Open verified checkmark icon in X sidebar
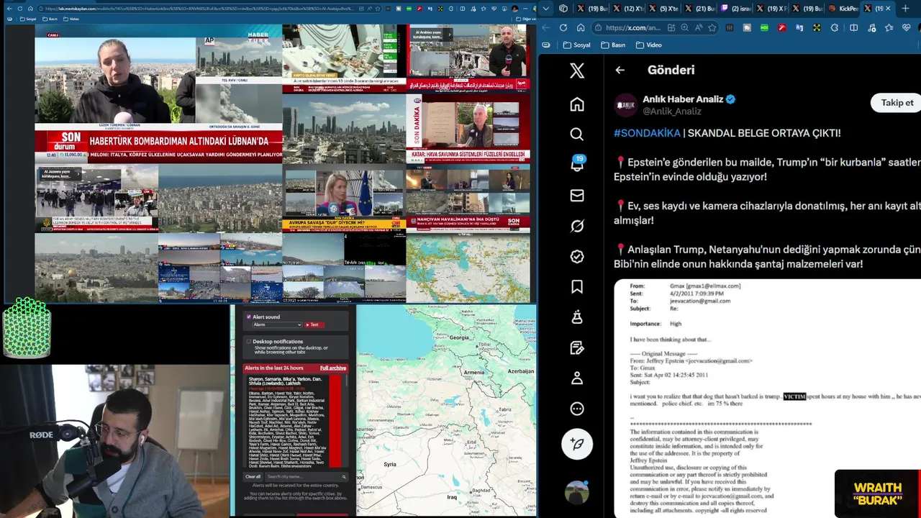921x518 pixels. 577,257
